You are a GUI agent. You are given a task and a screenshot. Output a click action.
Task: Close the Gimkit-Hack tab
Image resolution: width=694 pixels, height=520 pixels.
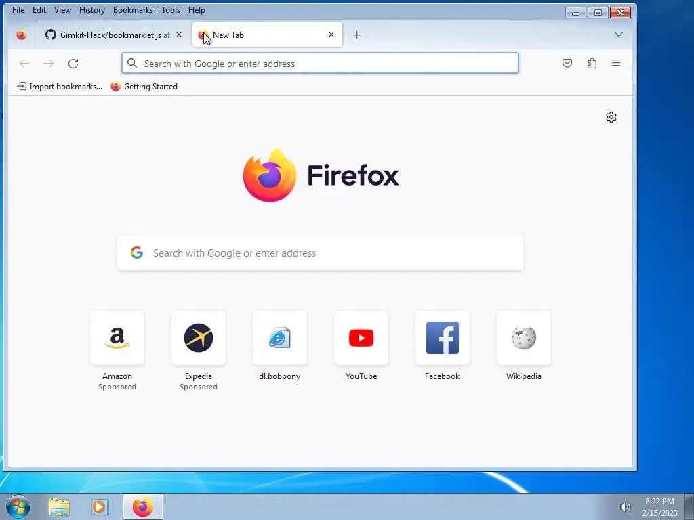click(179, 35)
